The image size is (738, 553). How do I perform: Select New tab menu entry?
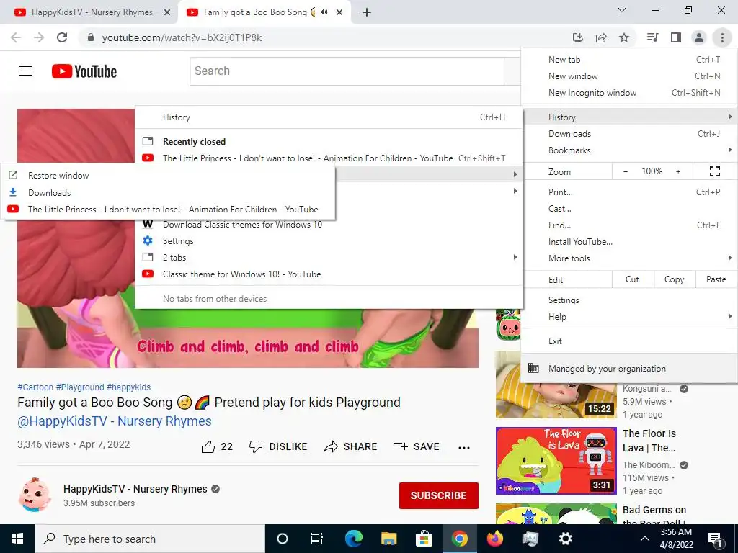point(629,59)
